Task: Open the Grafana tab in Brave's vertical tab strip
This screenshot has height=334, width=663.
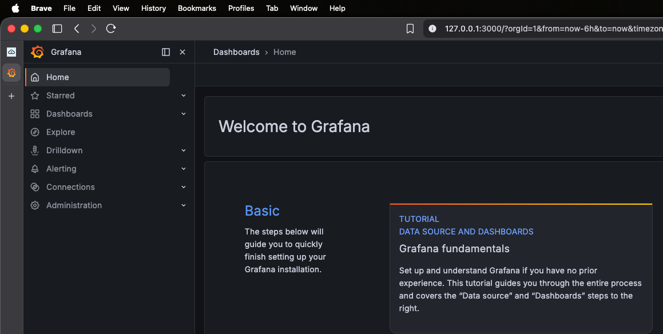Action: point(11,73)
